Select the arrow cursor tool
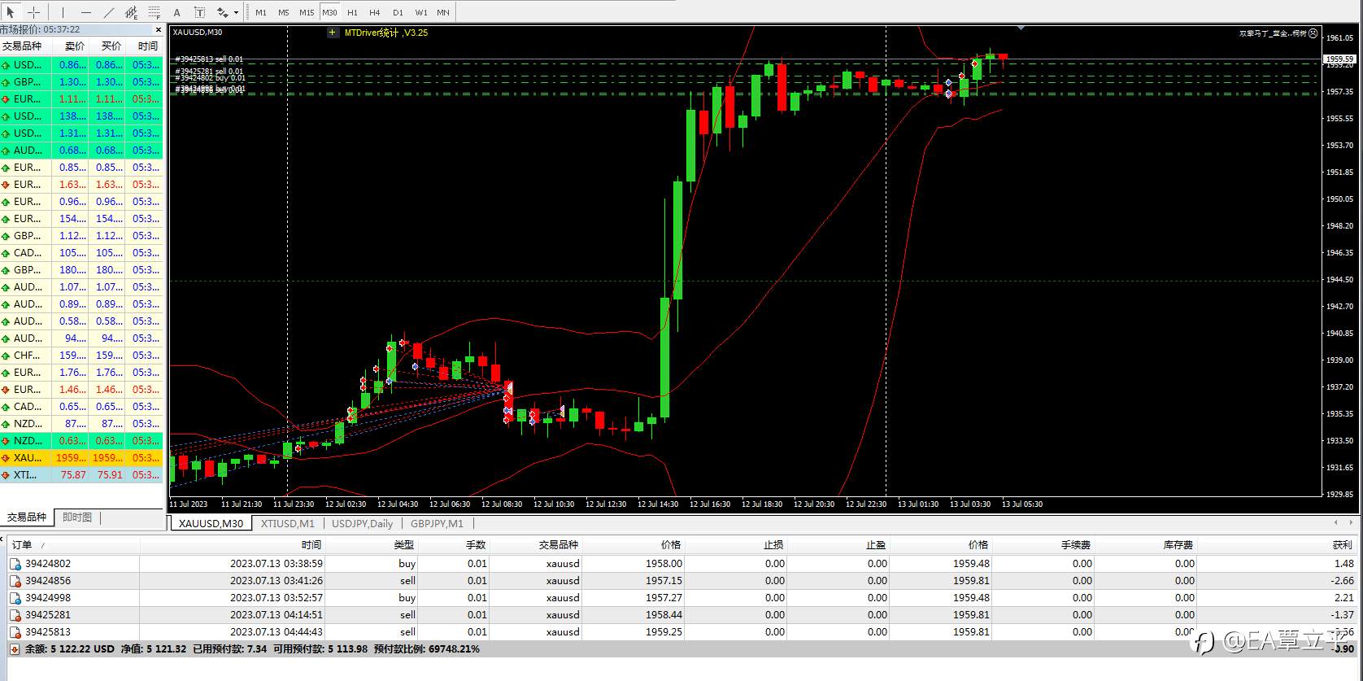The height and width of the screenshot is (681, 1363). click(x=11, y=12)
